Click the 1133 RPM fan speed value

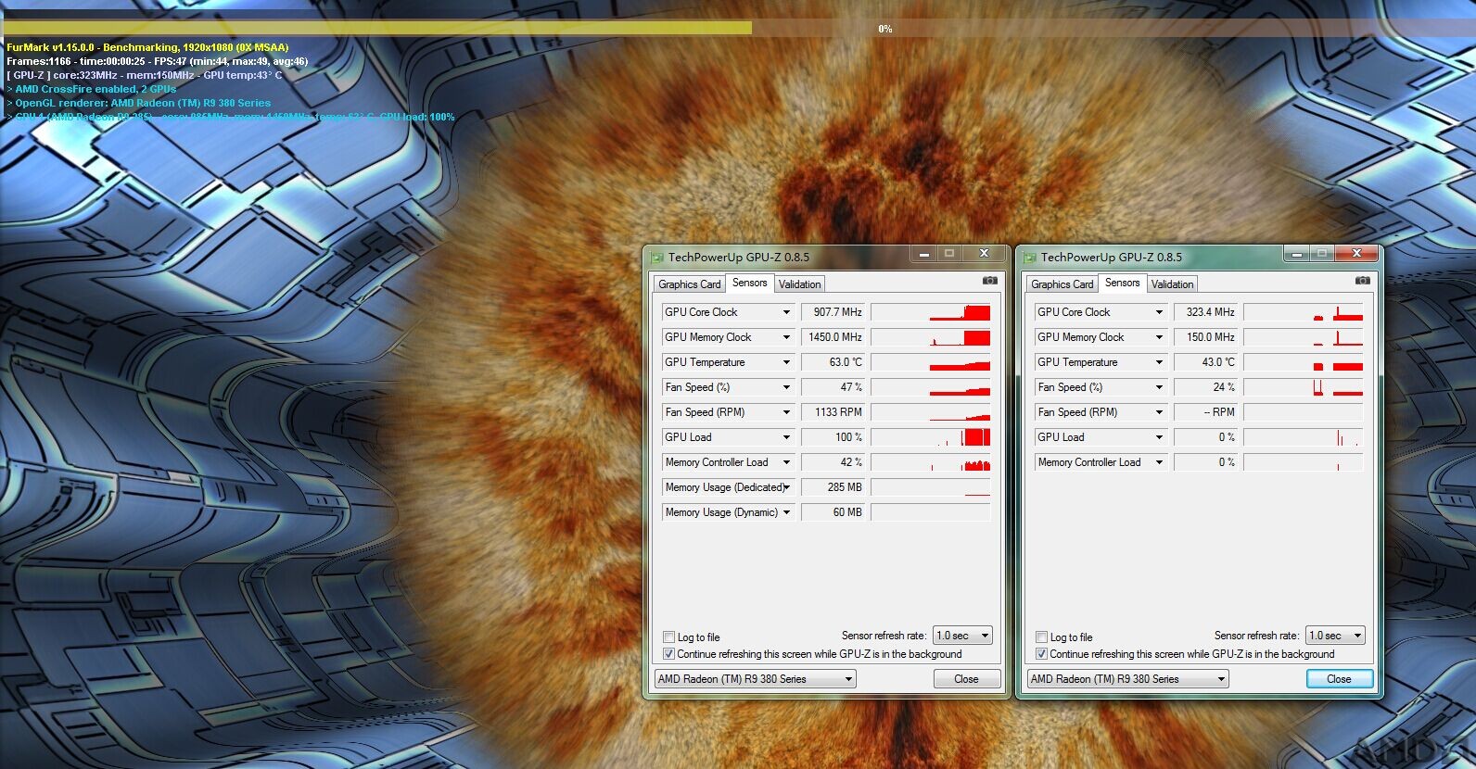[833, 412]
